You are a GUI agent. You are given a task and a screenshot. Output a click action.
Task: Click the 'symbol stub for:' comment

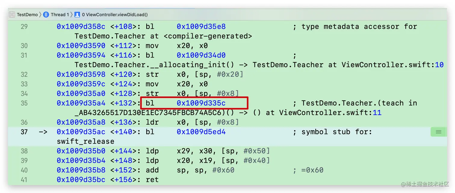click(332, 132)
